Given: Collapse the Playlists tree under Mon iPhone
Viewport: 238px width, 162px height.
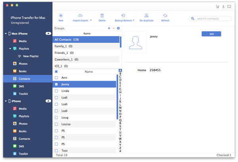Looking at the screenshot, I should click(x=10, y=49).
